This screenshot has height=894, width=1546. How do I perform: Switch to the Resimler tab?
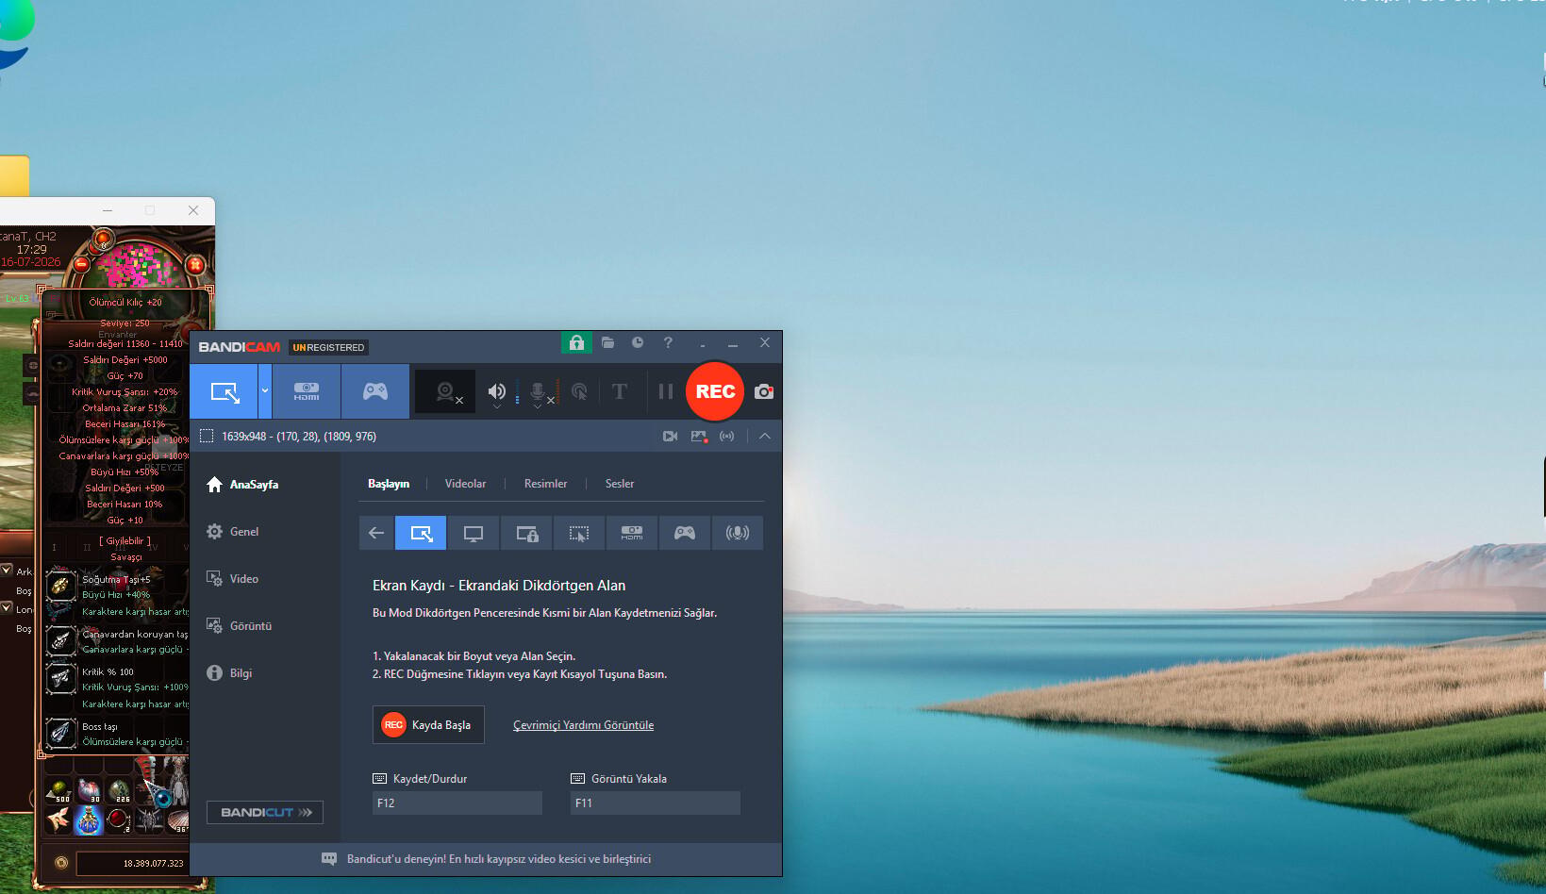[545, 484]
